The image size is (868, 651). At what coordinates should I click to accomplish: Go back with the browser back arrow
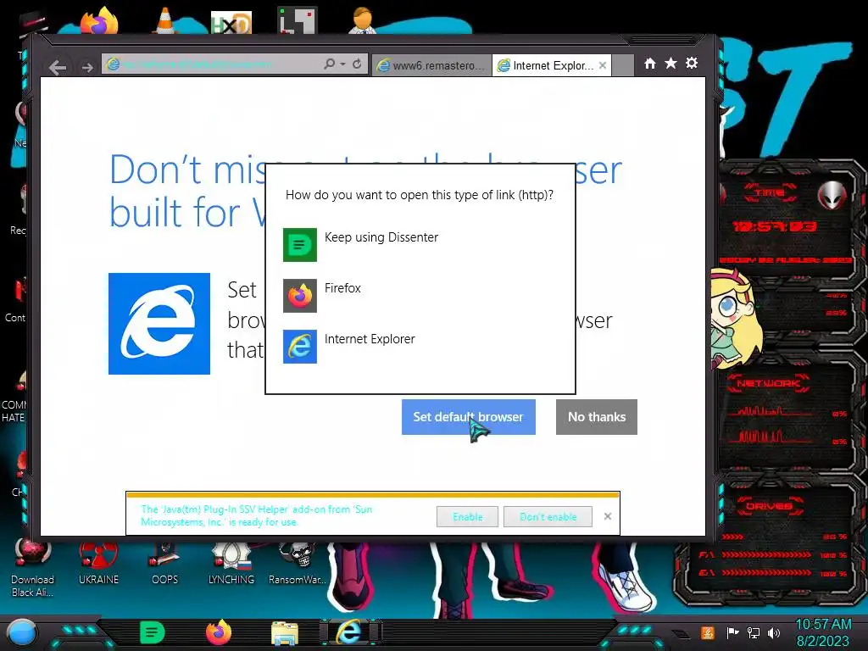58,68
